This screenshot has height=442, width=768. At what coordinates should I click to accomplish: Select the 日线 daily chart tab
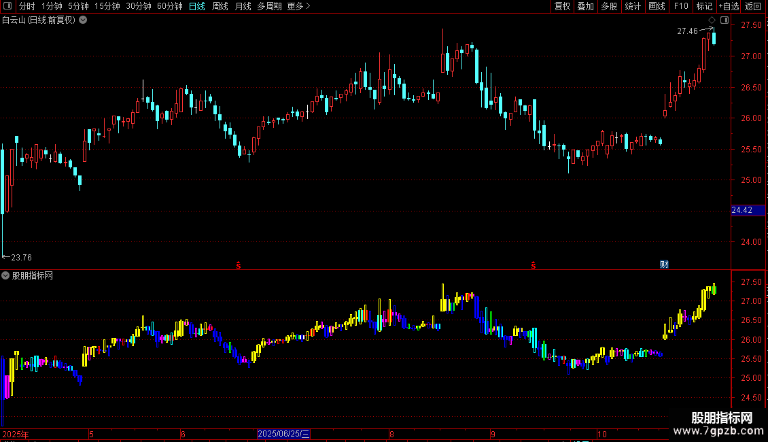tap(197, 6)
